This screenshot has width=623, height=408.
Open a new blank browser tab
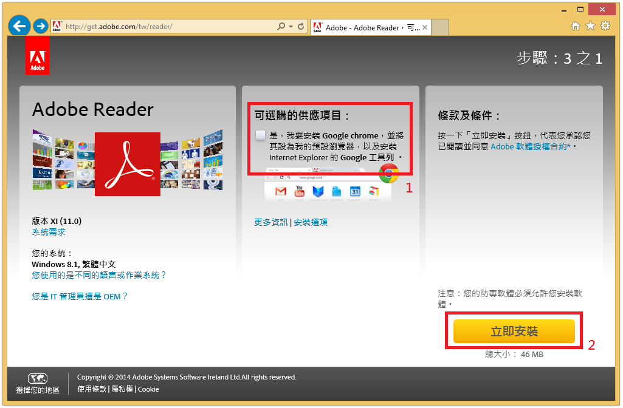[440, 27]
